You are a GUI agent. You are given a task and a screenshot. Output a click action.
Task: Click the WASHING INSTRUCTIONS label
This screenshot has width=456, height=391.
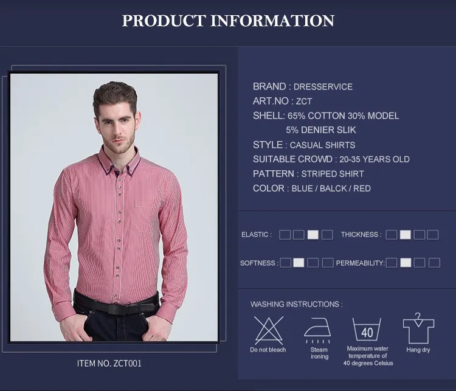click(x=296, y=304)
